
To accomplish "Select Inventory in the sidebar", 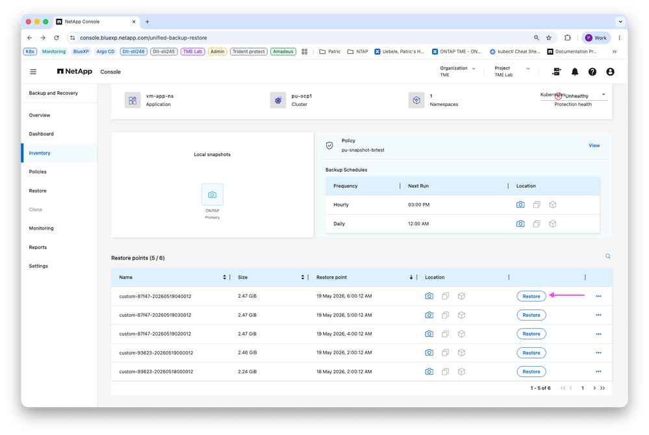I will (40, 153).
